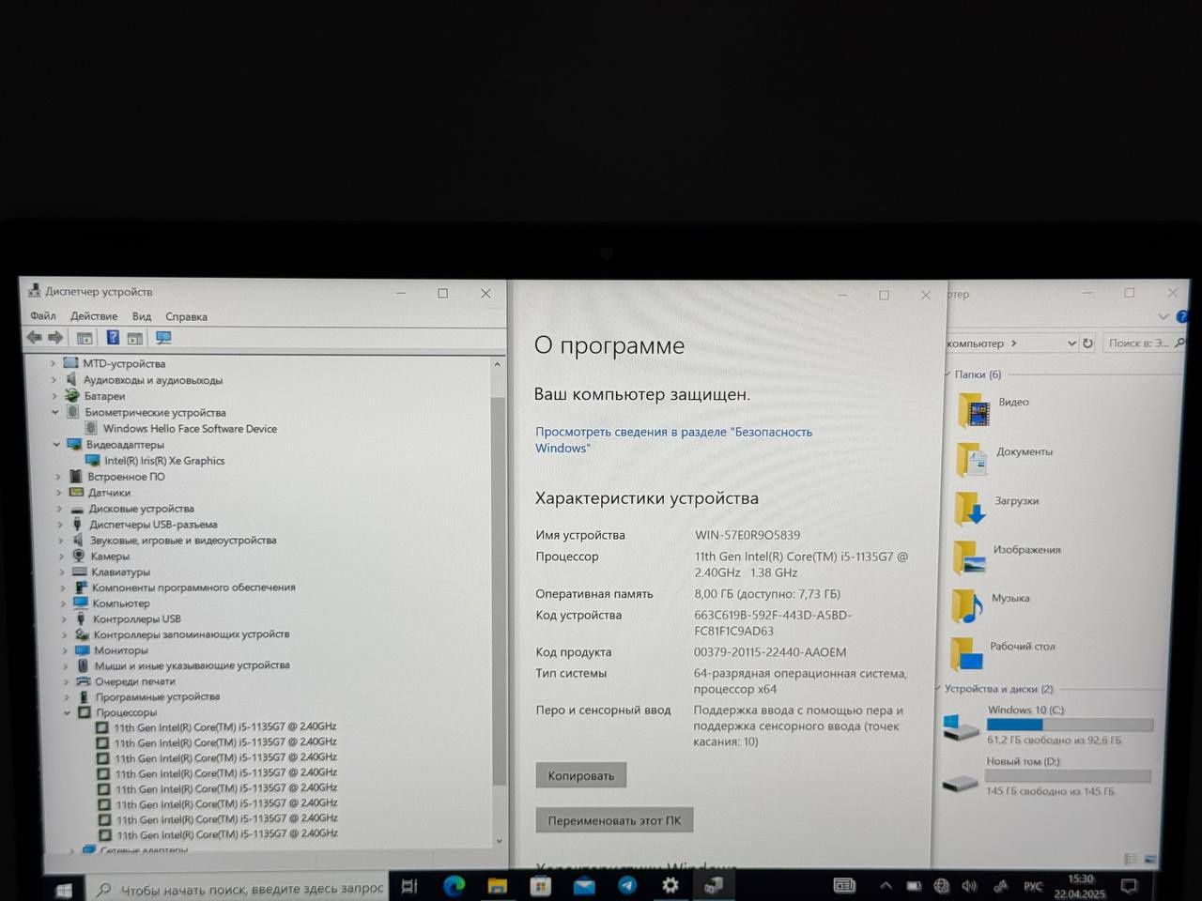This screenshot has height=901, width=1202.
Task: Open the Вид menu
Action: [142, 316]
